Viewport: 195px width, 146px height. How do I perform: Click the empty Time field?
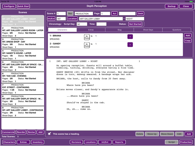pos(101,24)
